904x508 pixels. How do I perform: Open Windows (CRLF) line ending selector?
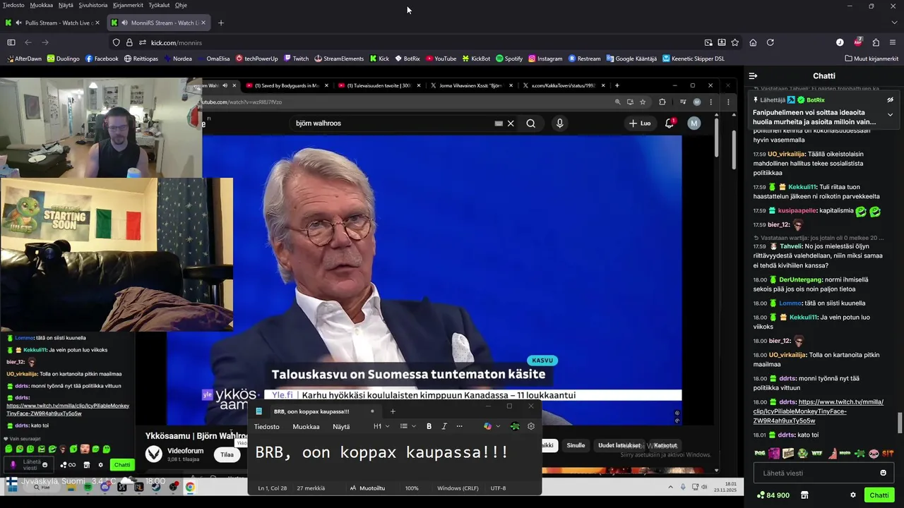point(458,488)
